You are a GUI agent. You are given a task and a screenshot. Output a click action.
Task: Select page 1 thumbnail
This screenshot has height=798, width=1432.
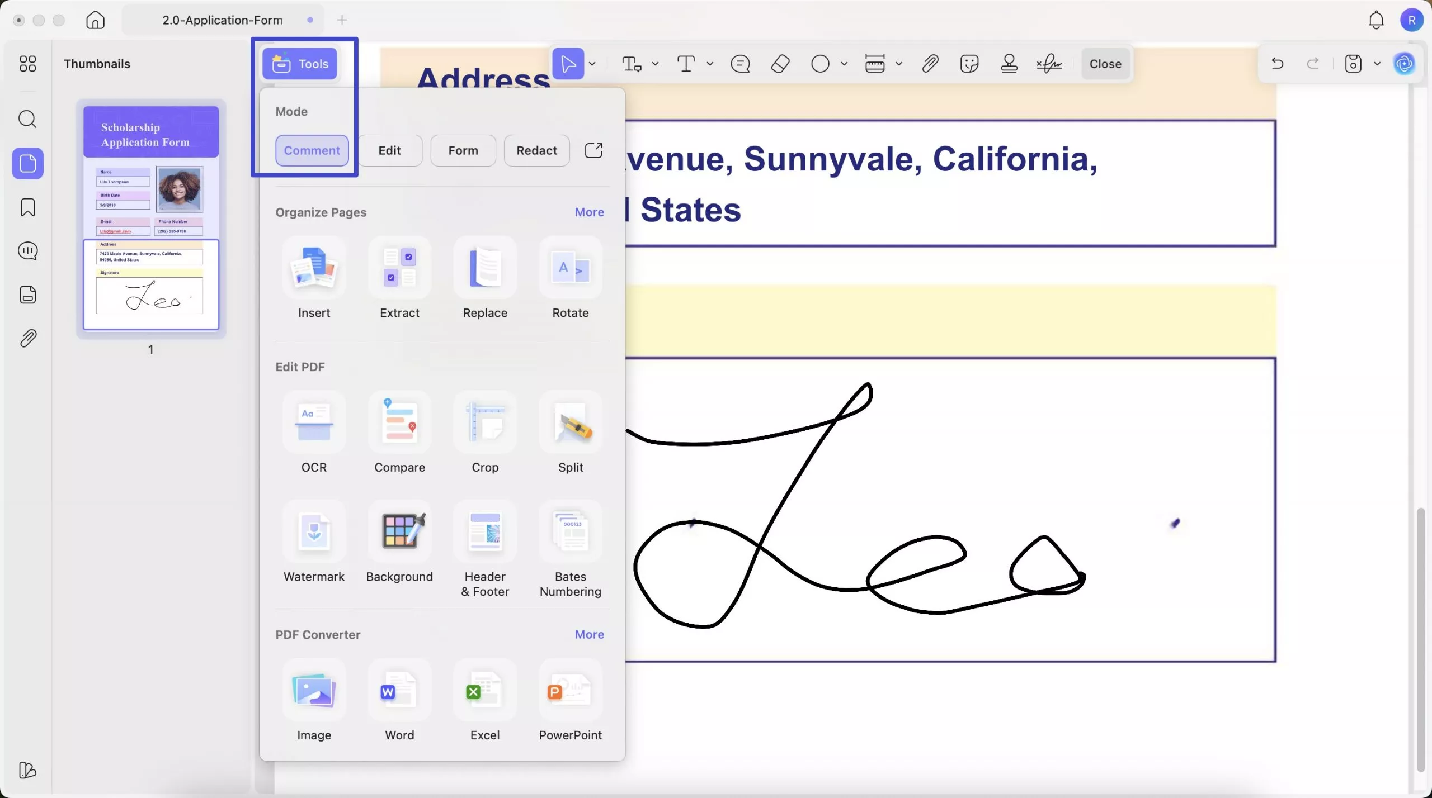[151, 219]
